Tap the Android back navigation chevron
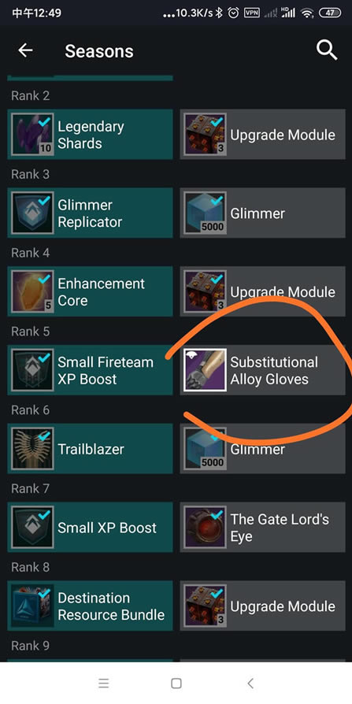 click(x=250, y=684)
